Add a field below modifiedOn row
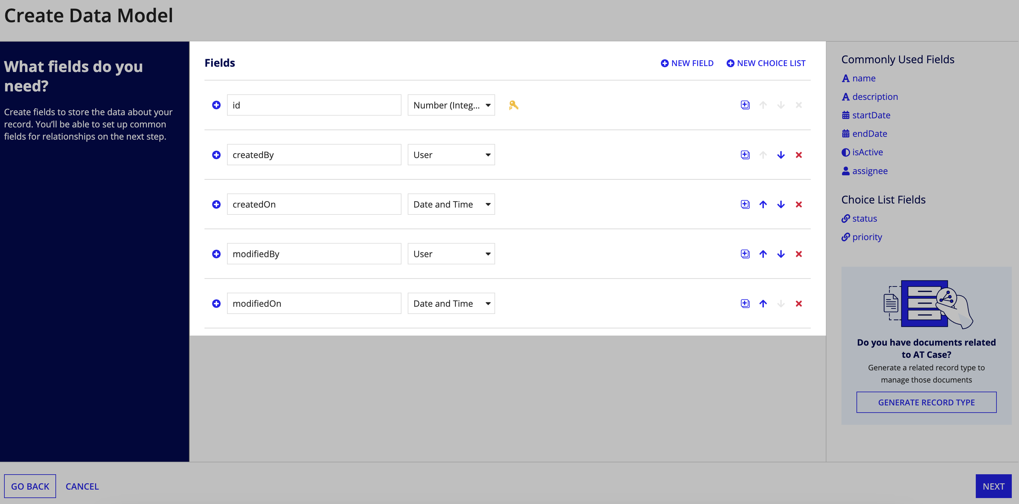The width and height of the screenshot is (1019, 504). coord(745,304)
